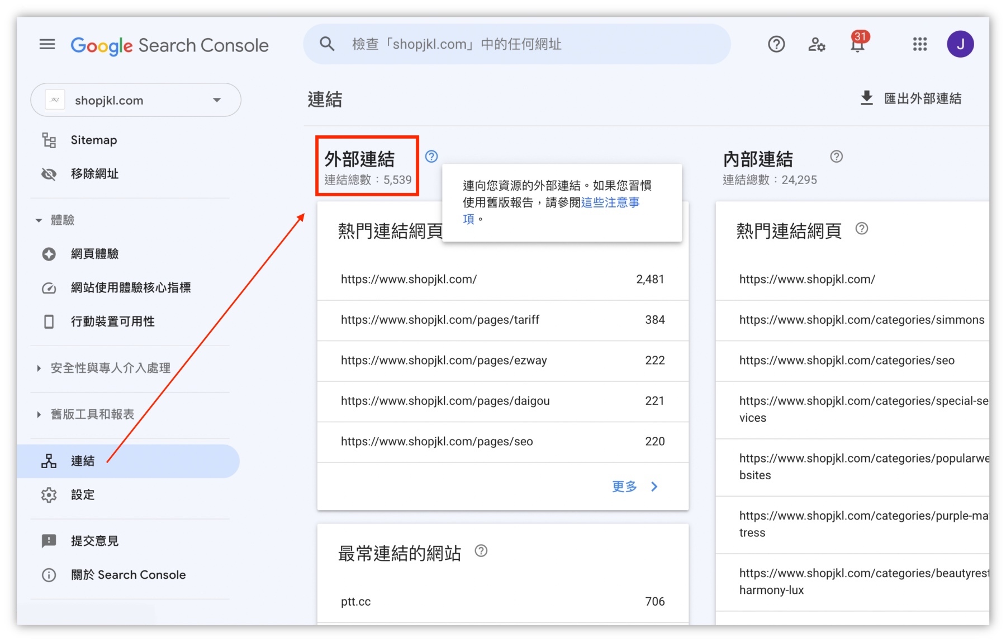This screenshot has height=642, width=1006.
Task: Follow the 這些注意事項 tooltip link
Action: click(x=610, y=202)
